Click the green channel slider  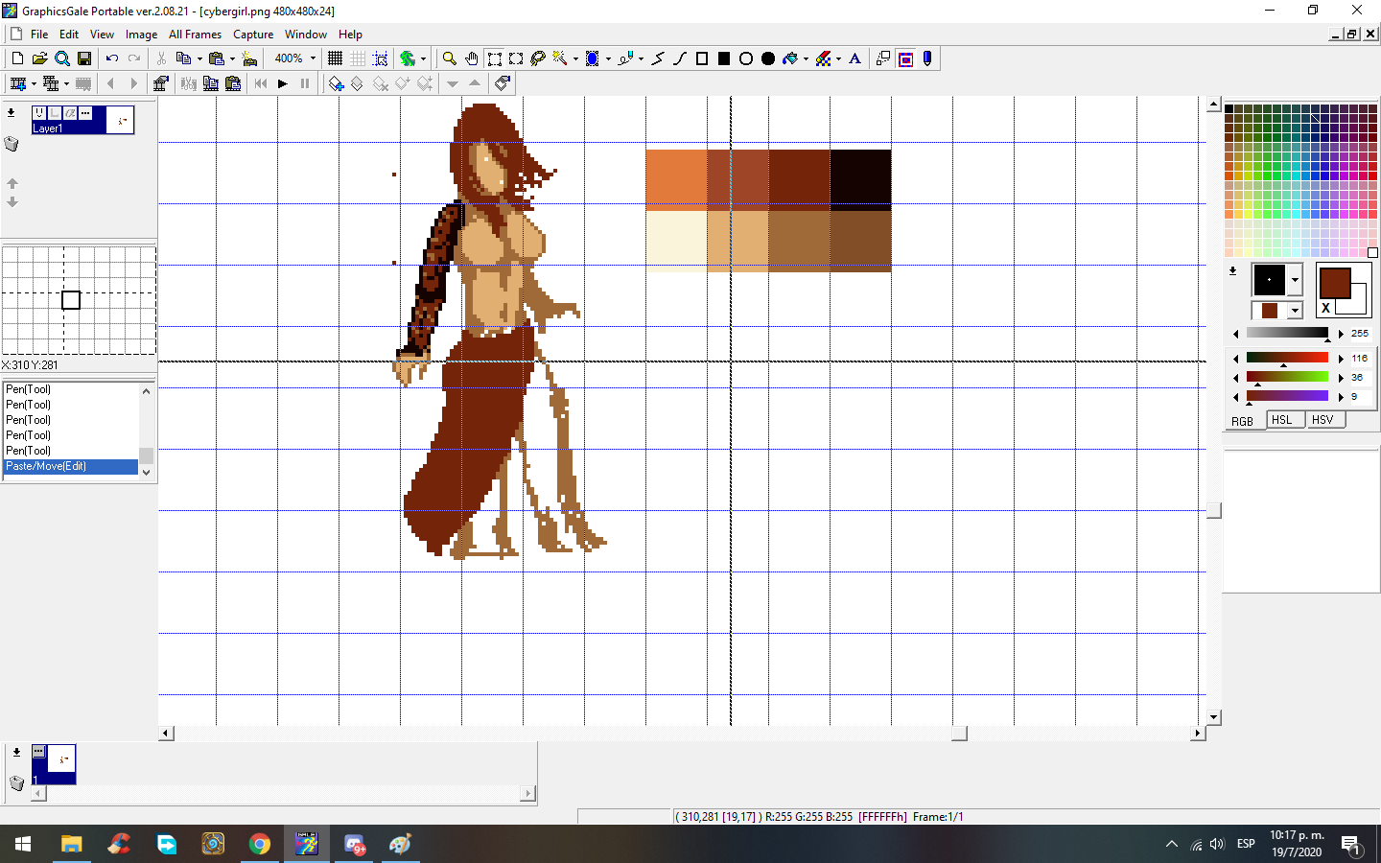pyautogui.click(x=1287, y=377)
